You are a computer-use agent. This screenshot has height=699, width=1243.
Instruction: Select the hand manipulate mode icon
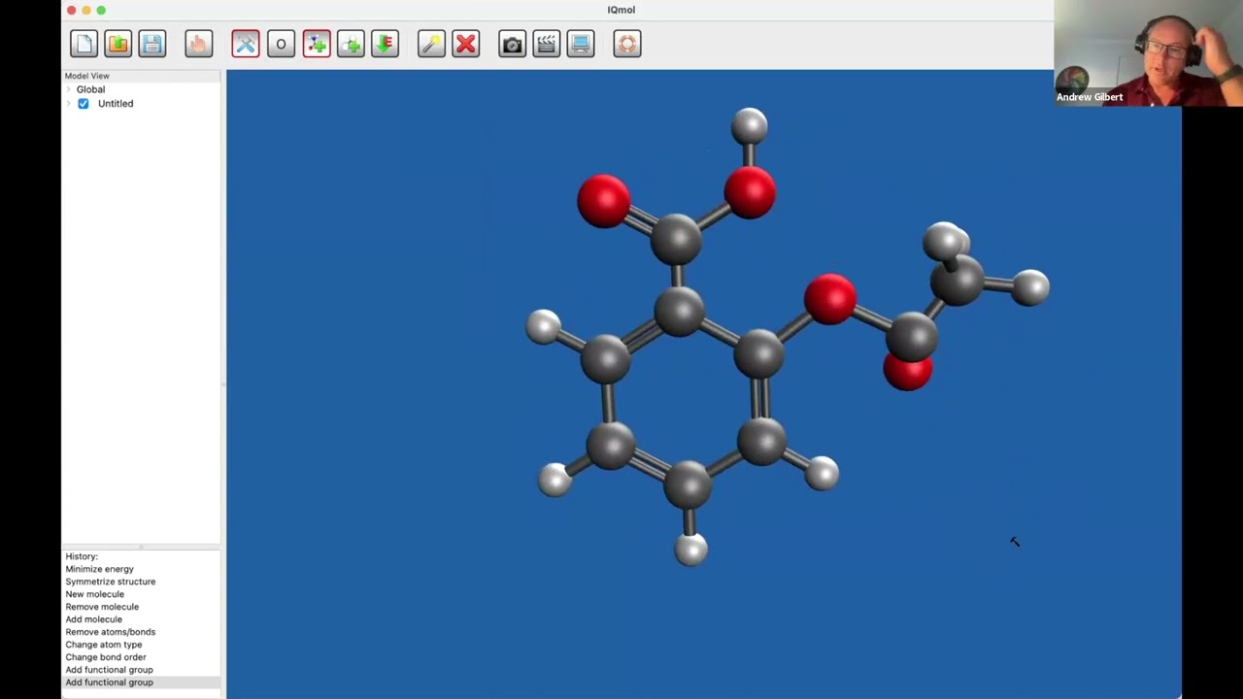click(x=199, y=44)
